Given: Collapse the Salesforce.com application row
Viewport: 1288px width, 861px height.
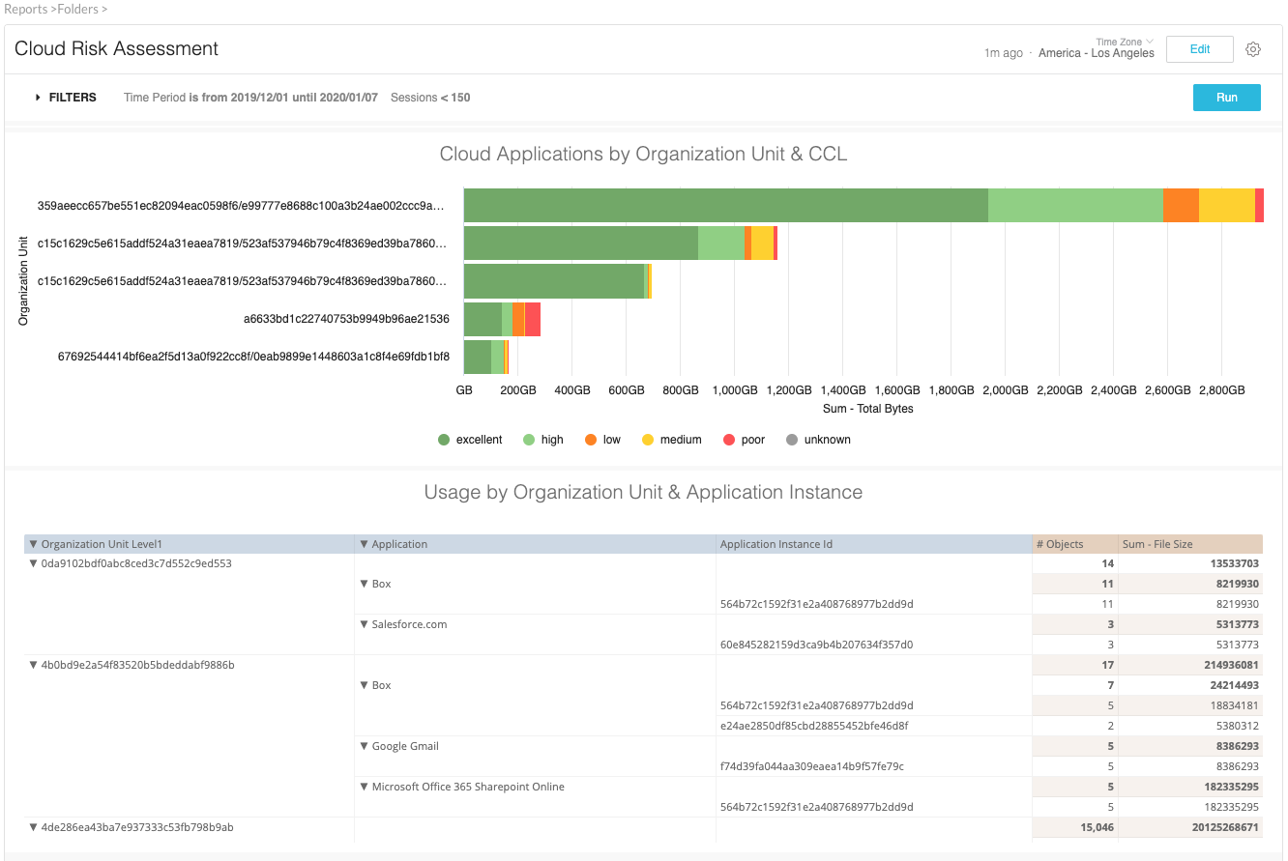Looking at the screenshot, I should coord(365,624).
